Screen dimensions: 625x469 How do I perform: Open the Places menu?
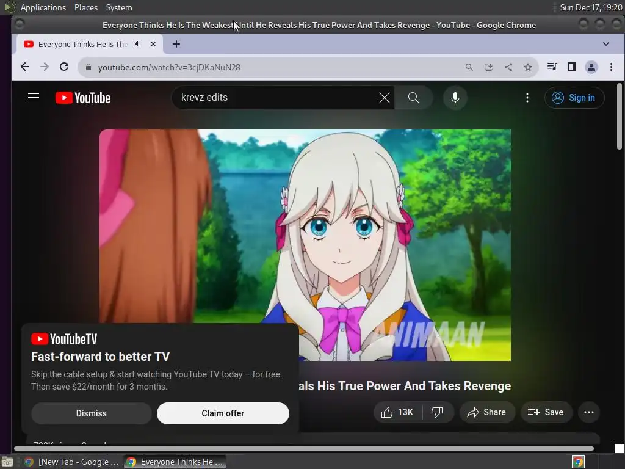[85, 7]
